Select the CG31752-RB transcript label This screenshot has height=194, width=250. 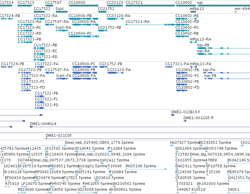(109, 28)
